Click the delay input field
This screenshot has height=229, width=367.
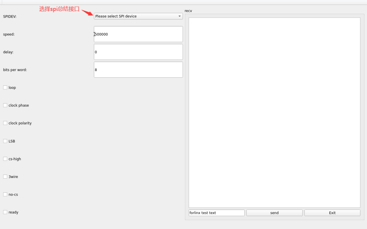138,52
